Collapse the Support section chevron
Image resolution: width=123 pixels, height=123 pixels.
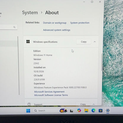(x=94, y=104)
